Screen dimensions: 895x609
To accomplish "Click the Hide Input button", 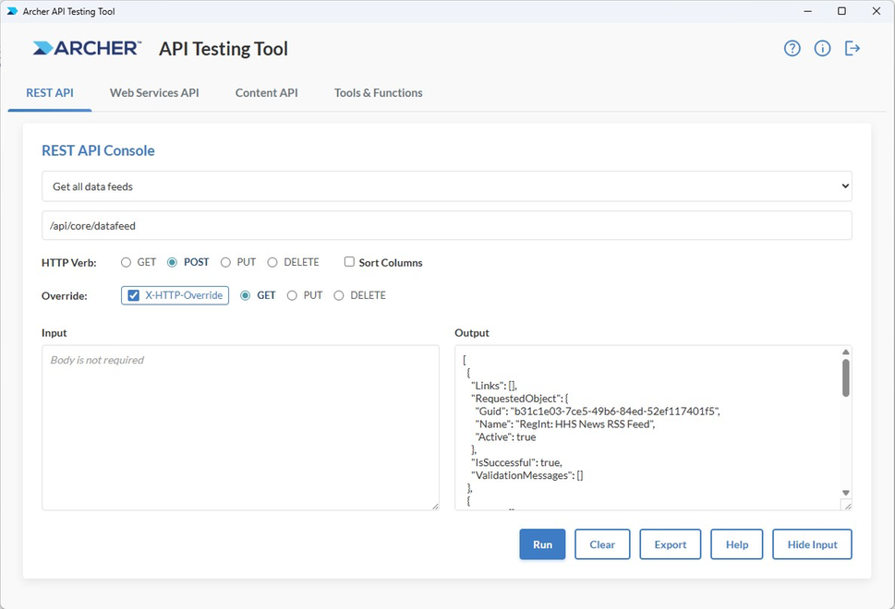I will tap(812, 544).
